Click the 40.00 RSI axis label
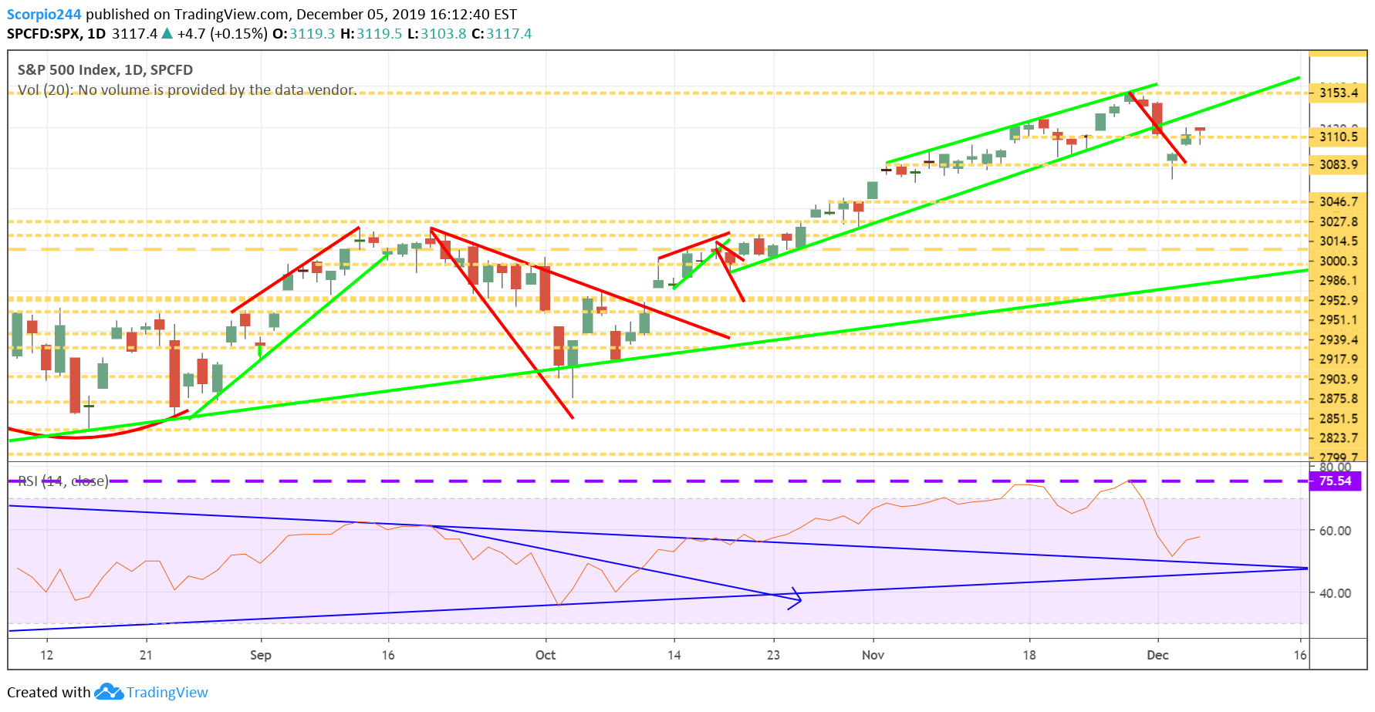This screenshot has width=1375, height=712. (x=1335, y=593)
